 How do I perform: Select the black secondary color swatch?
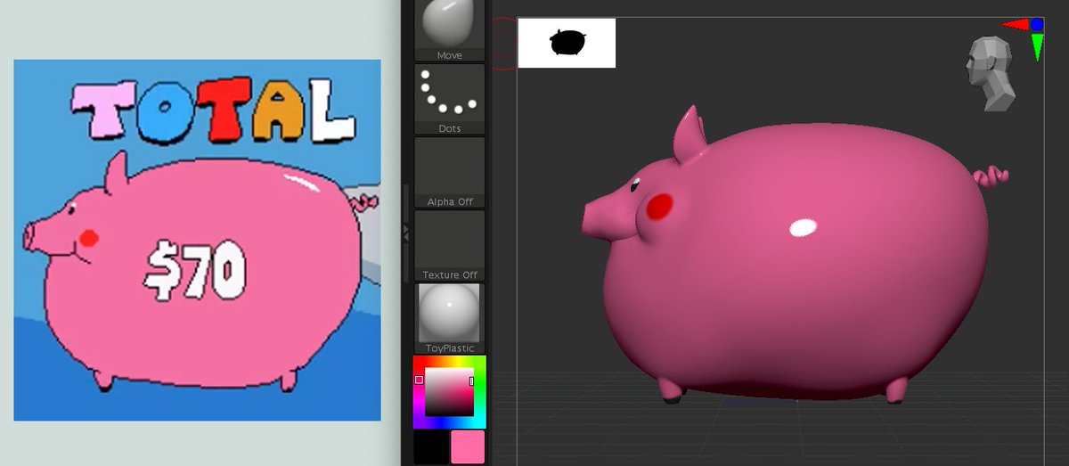431,447
